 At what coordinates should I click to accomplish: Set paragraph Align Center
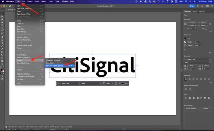pos(189,79)
